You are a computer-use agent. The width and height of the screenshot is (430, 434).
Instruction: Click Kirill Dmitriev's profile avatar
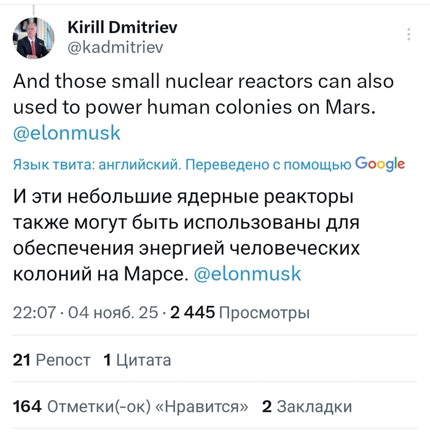pos(34,38)
